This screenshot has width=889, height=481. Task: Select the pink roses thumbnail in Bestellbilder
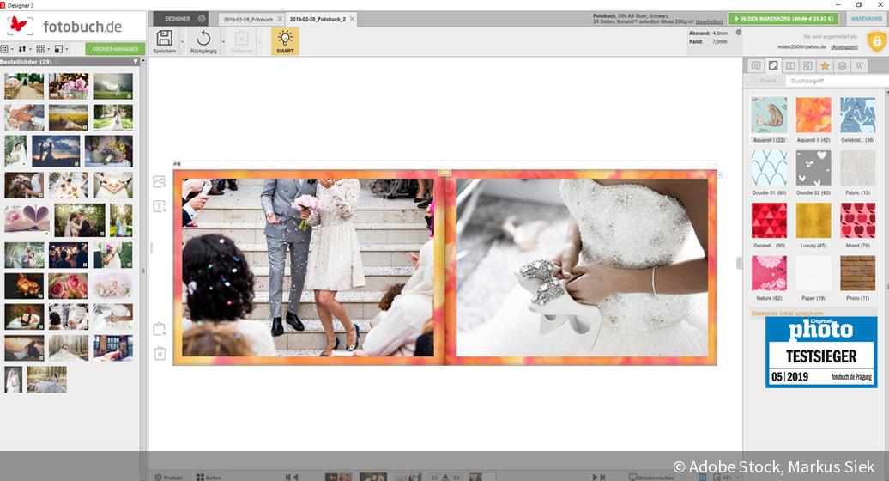coord(68,286)
